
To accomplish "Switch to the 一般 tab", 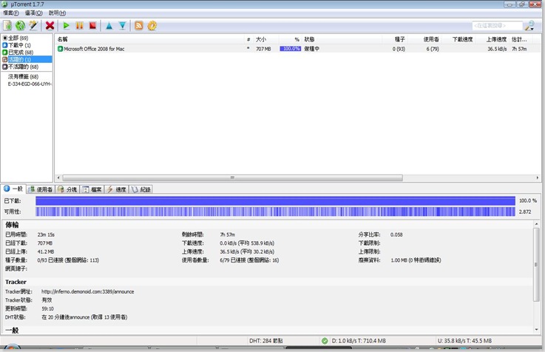I will point(13,189).
